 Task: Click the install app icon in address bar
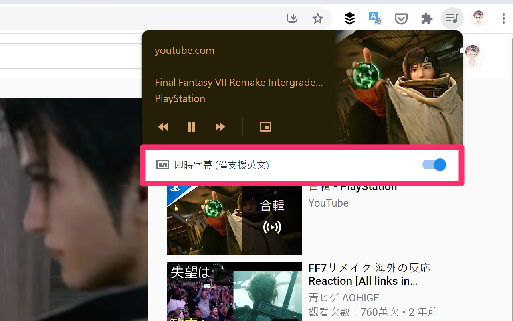(292, 18)
